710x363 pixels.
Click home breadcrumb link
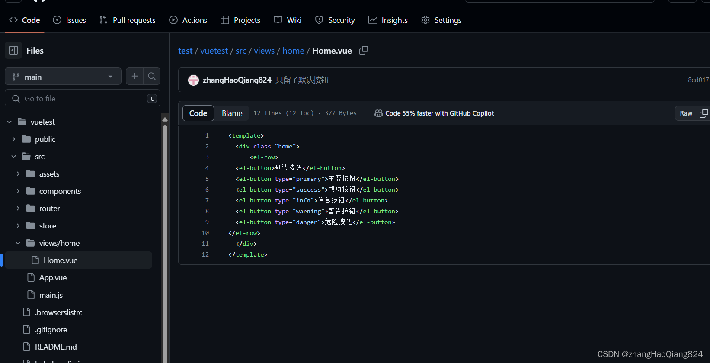293,51
